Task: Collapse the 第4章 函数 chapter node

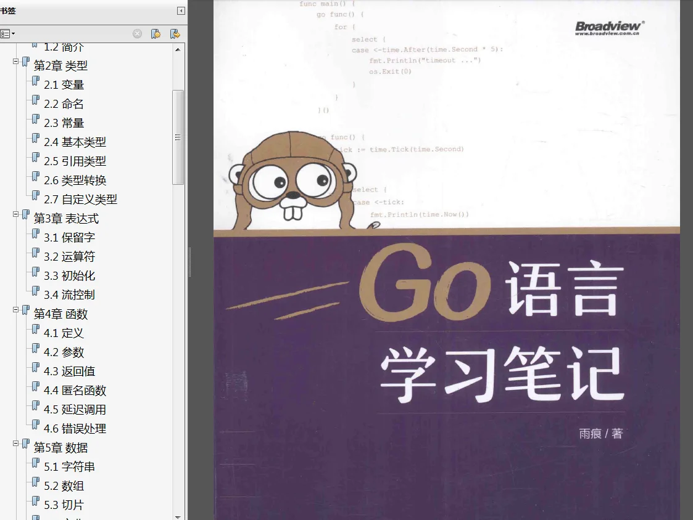Action: [16, 310]
